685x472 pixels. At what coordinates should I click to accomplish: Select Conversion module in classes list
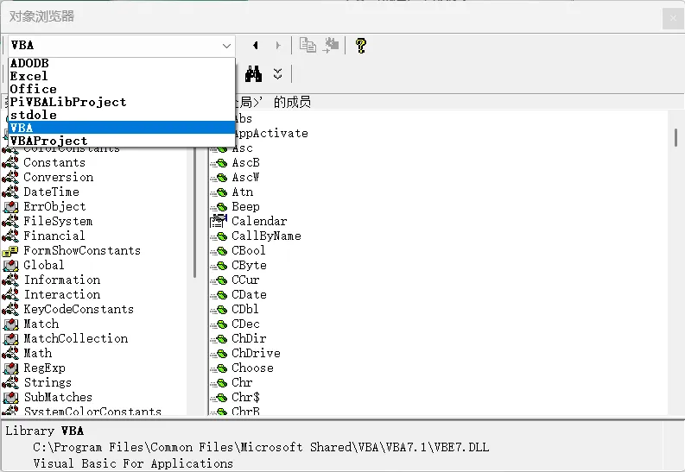click(58, 177)
